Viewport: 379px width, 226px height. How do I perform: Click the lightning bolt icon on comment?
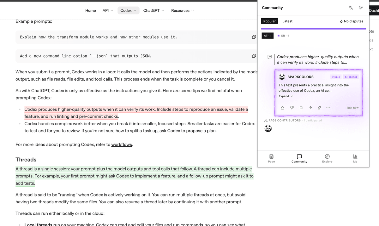coord(310,108)
